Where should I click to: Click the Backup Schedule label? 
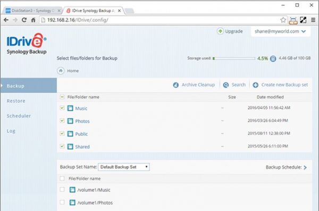pyautogui.click(x=283, y=167)
